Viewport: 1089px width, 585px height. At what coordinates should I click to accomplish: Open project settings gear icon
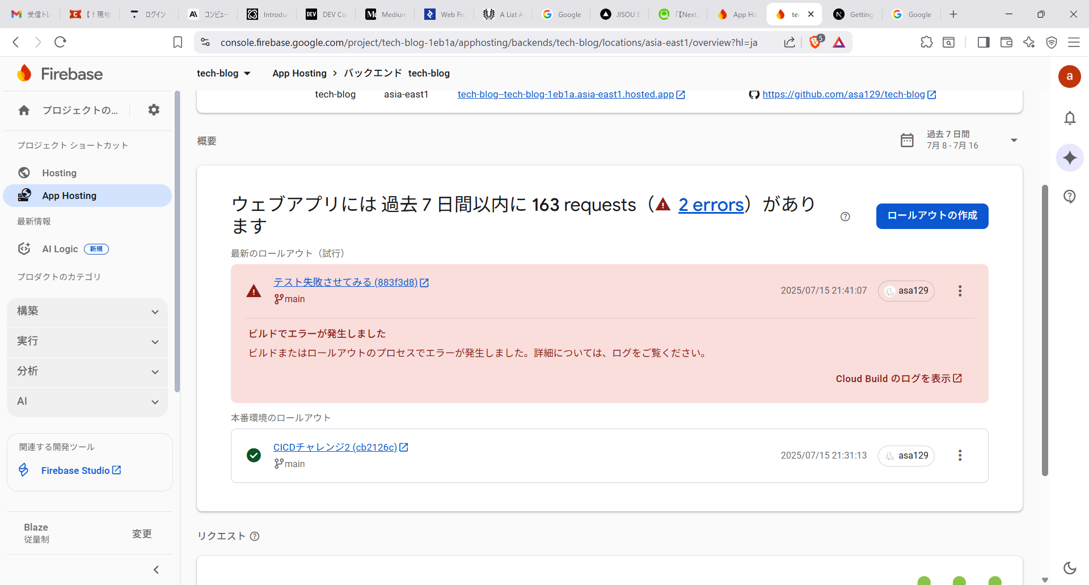(x=154, y=110)
